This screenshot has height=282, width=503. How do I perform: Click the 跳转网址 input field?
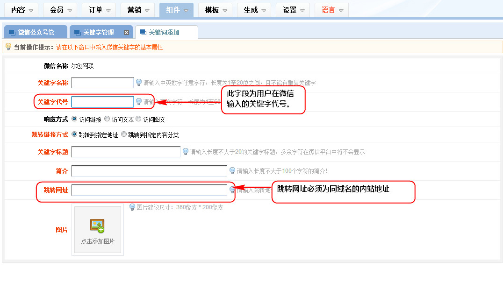[149, 190]
